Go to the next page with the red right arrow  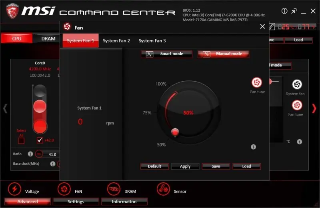[x=314, y=108]
